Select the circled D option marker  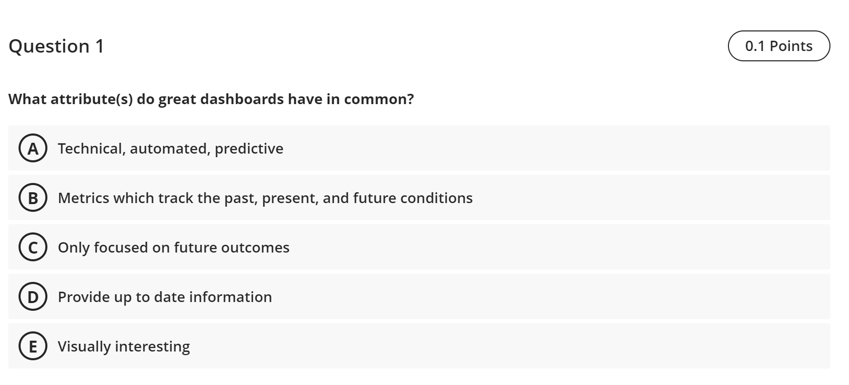click(x=32, y=297)
